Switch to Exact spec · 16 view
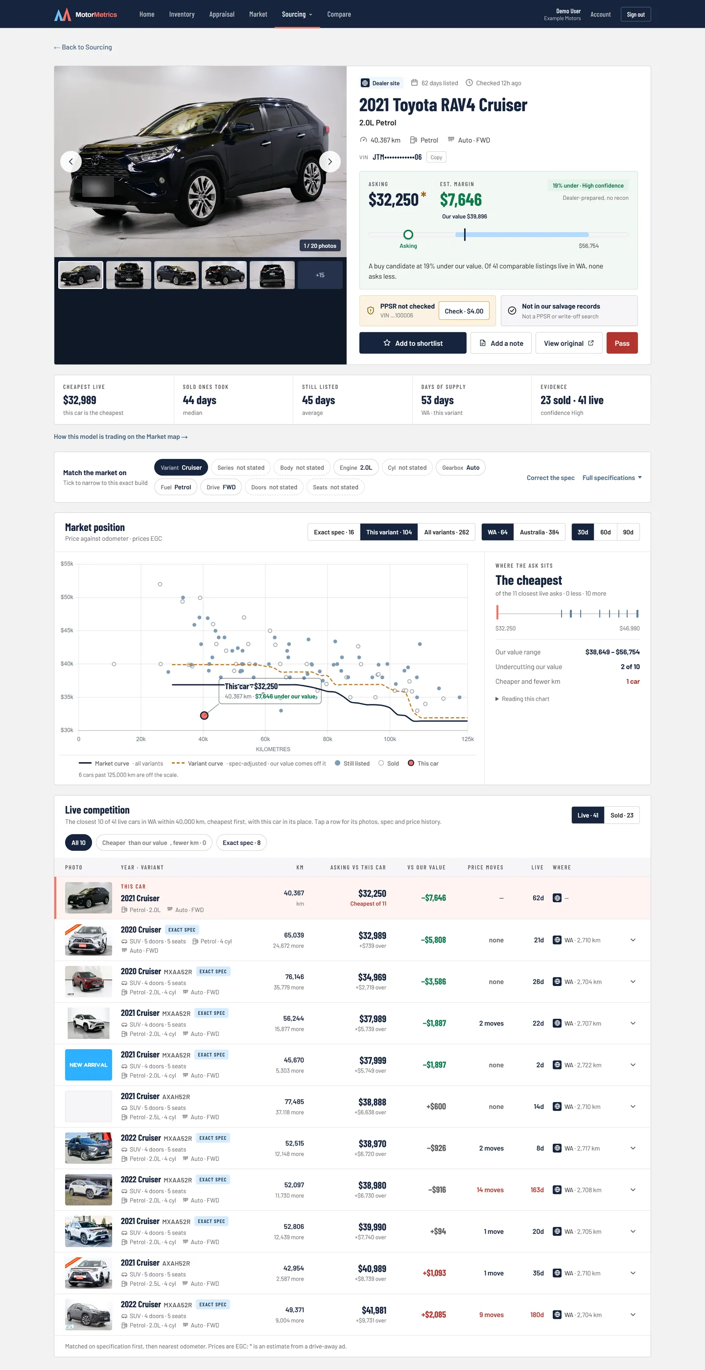 pos(334,532)
